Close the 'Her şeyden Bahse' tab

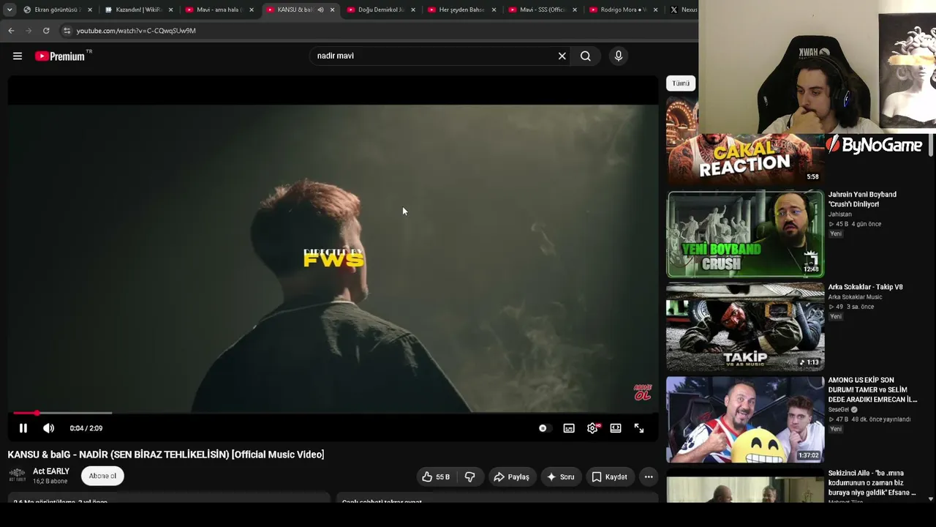point(494,10)
